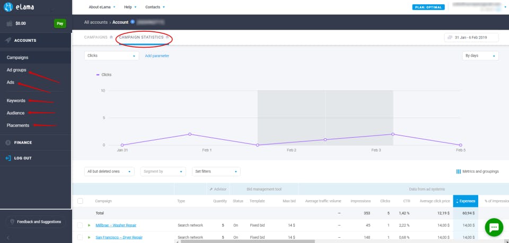Image resolution: width=509 pixels, height=243 pixels.
Task: Click the Accounts sidebar section
Action: pos(36,40)
